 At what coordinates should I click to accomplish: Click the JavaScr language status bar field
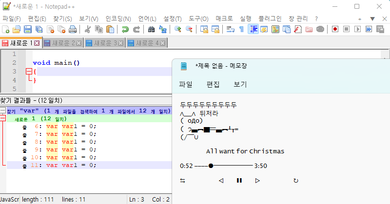[9, 200]
